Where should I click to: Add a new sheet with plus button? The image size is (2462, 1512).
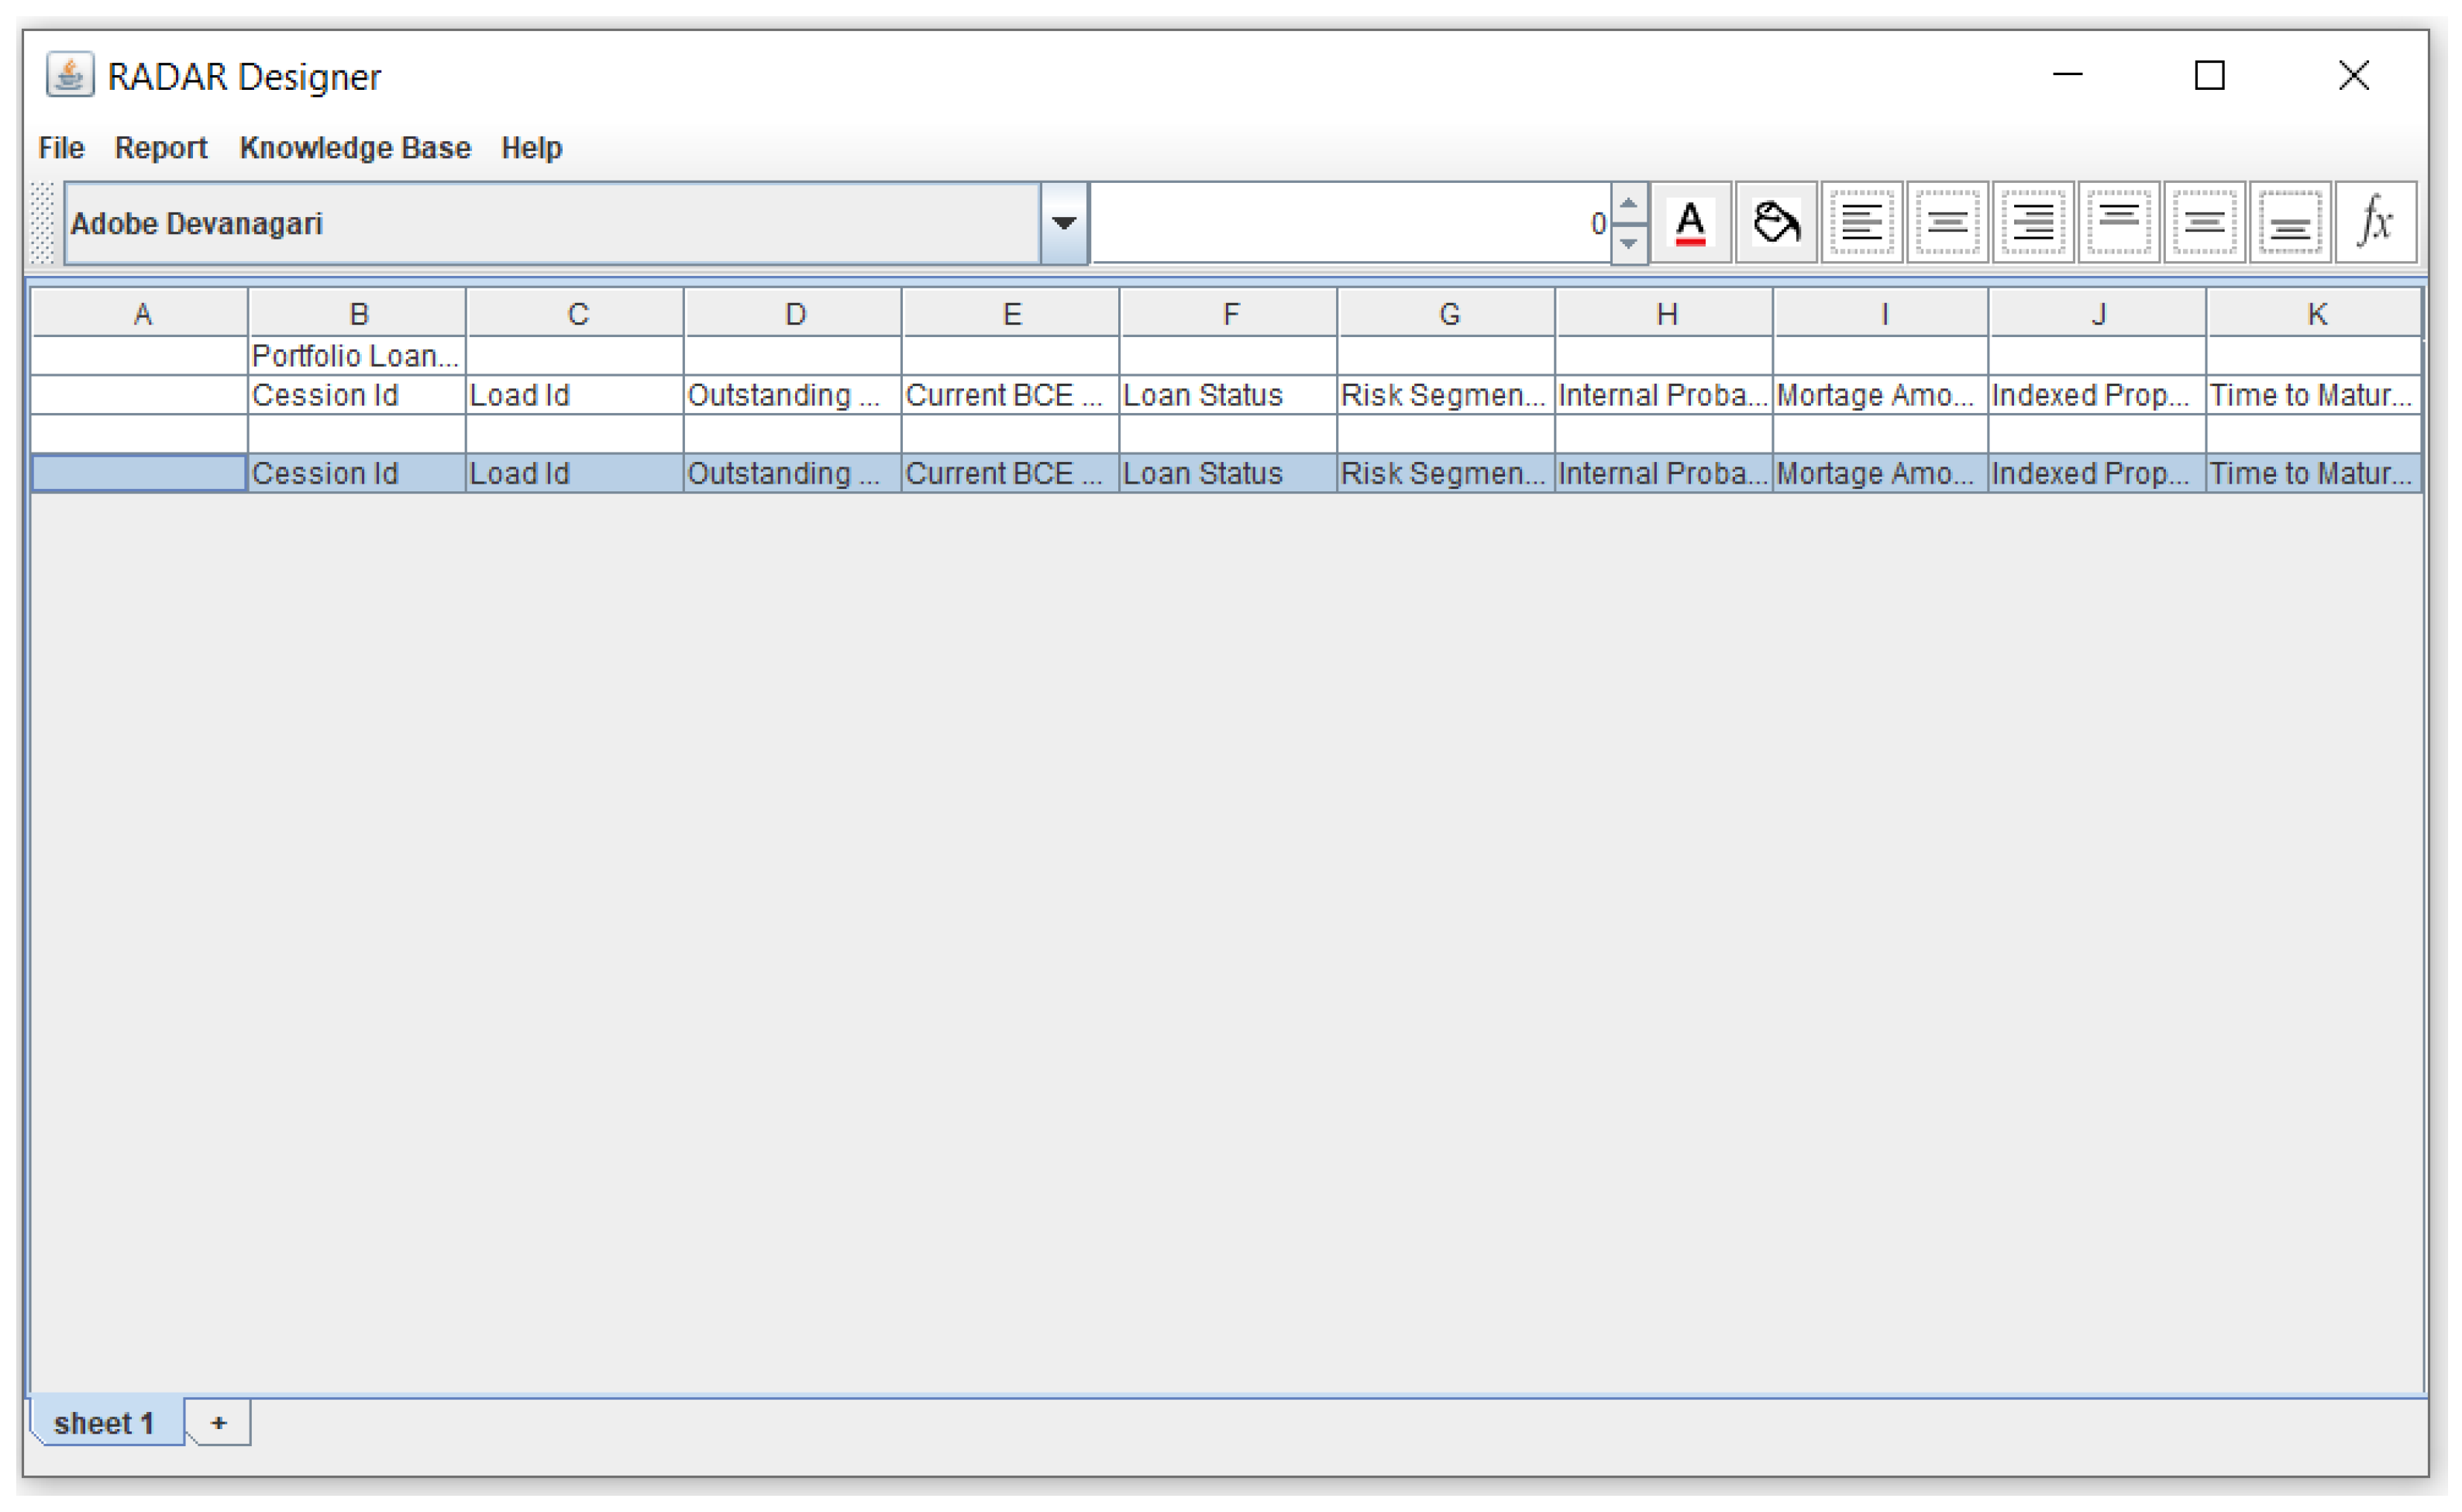click(x=219, y=1423)
